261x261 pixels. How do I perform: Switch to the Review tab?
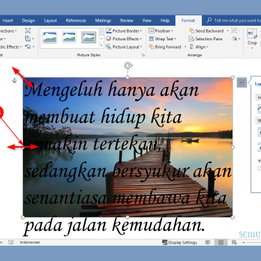[127, 21]
